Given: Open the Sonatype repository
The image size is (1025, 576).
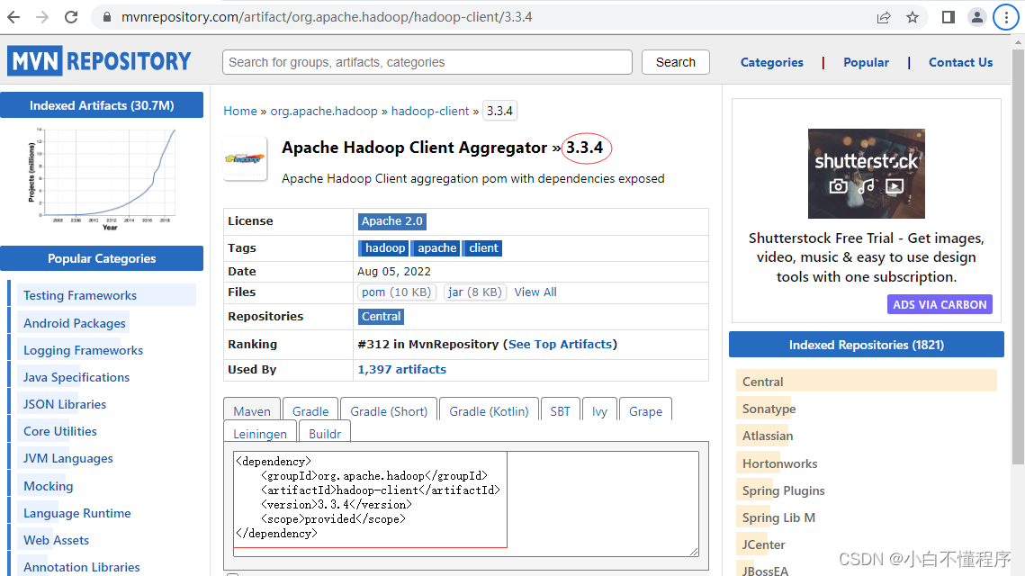Looking at the screenshot, I should point(769,409).
